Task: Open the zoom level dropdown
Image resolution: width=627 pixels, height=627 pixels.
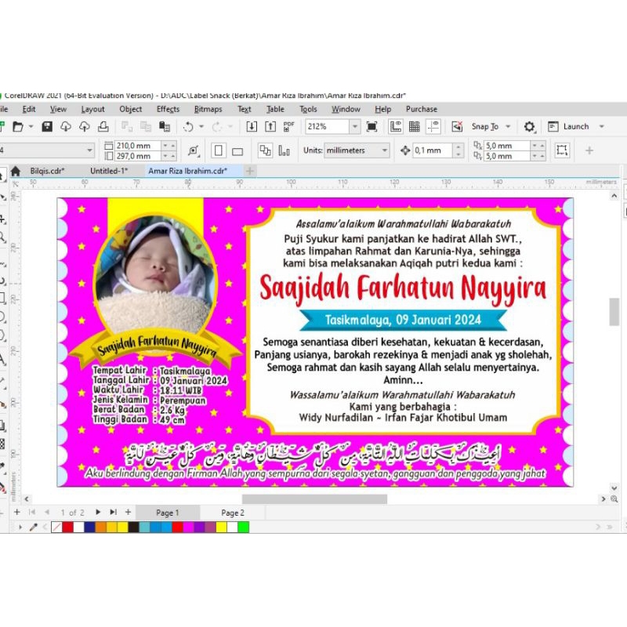Action: click(x=354, y=126)
